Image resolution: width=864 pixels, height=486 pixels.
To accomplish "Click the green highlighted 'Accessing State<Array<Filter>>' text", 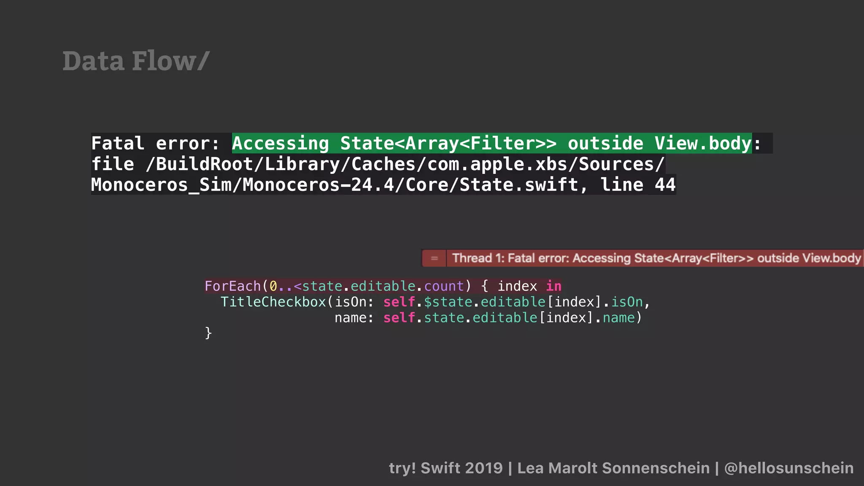I will (492, 143).
